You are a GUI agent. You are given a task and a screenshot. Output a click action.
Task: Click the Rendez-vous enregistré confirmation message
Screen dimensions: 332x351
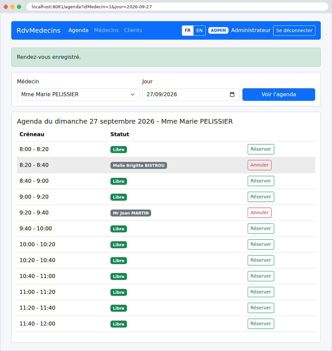tap(166, 57)
